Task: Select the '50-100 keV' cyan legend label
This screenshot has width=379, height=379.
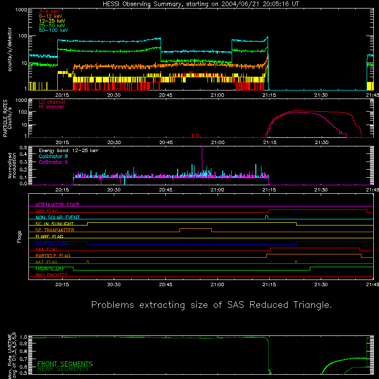Action: (x=54, y=30)
